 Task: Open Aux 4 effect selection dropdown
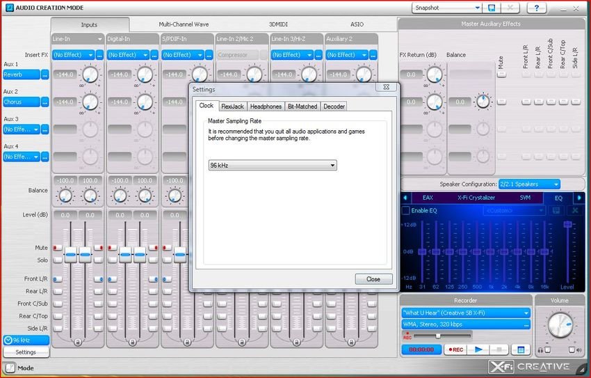pyautogui.click(x=22, y=157)
